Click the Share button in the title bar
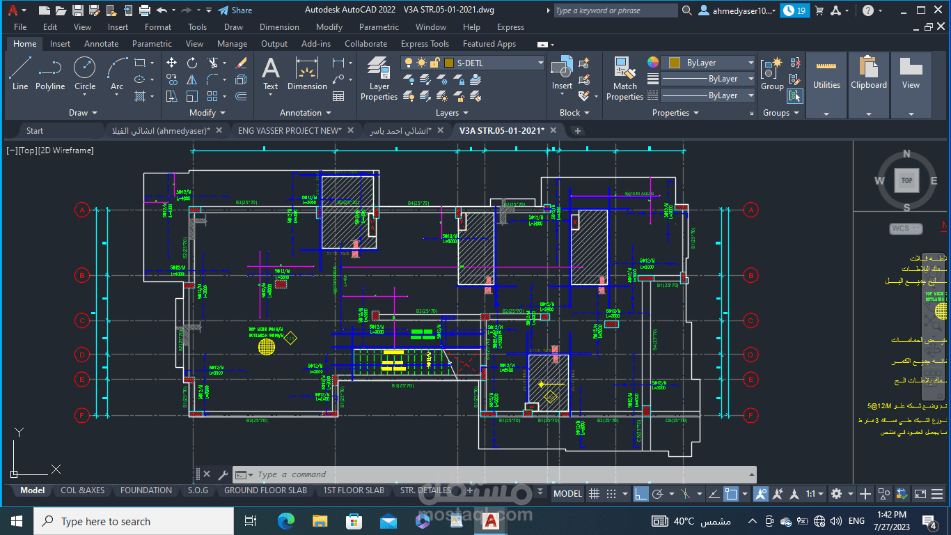Screen dimensions: 951x535 [235, 10]
